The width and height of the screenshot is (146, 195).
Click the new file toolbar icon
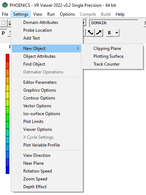tap(4, 23)
